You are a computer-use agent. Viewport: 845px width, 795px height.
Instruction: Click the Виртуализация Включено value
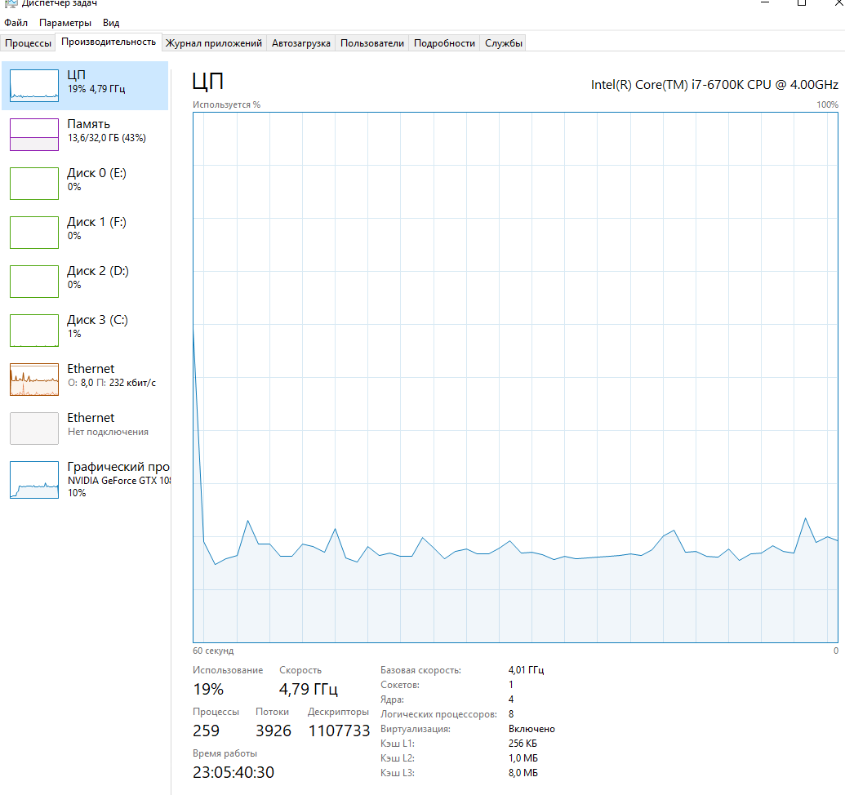tap(531, 729)
